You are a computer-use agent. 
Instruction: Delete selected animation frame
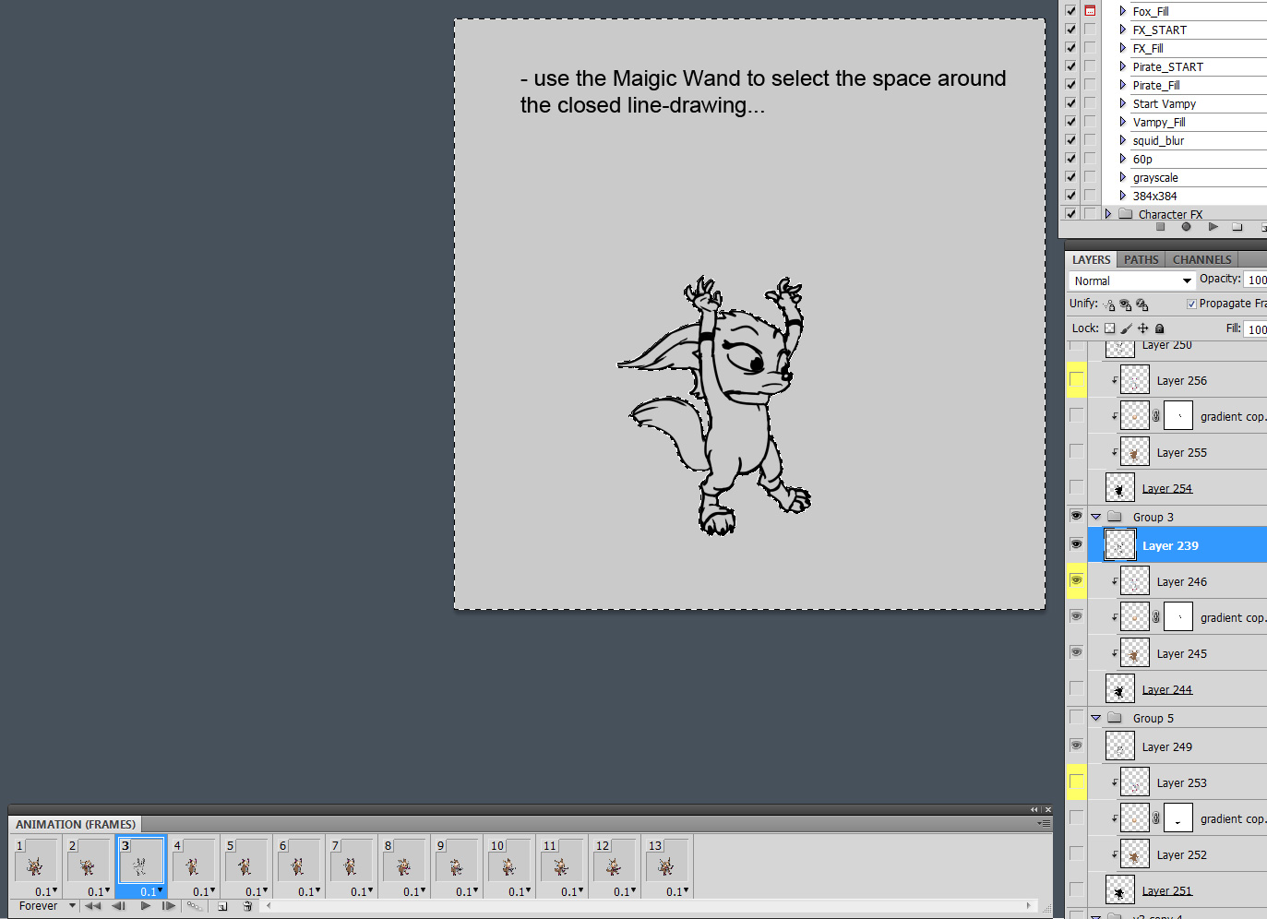tap(247, 906)
